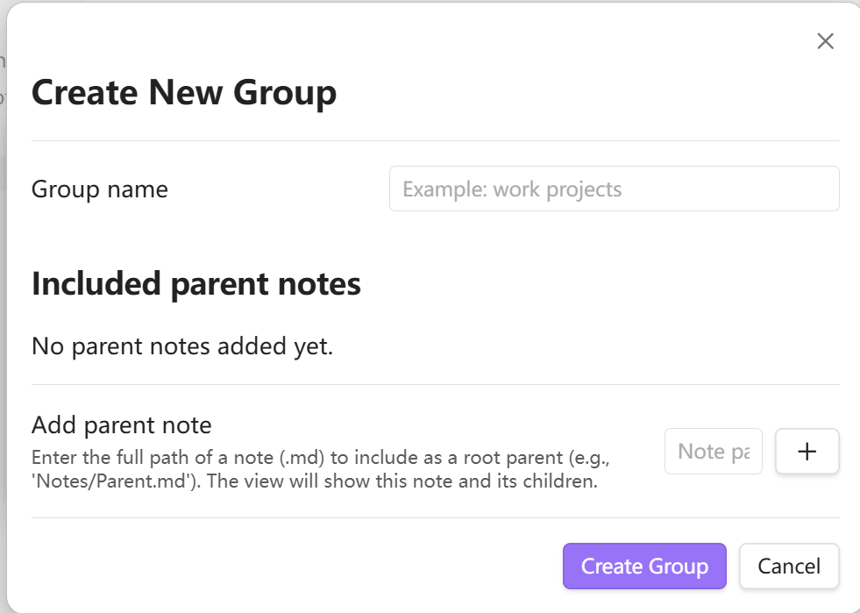This screenshot has width=860, height=613.
Task: Click the 'Note pa' placeholder in path field
Action: click(713, 451)
